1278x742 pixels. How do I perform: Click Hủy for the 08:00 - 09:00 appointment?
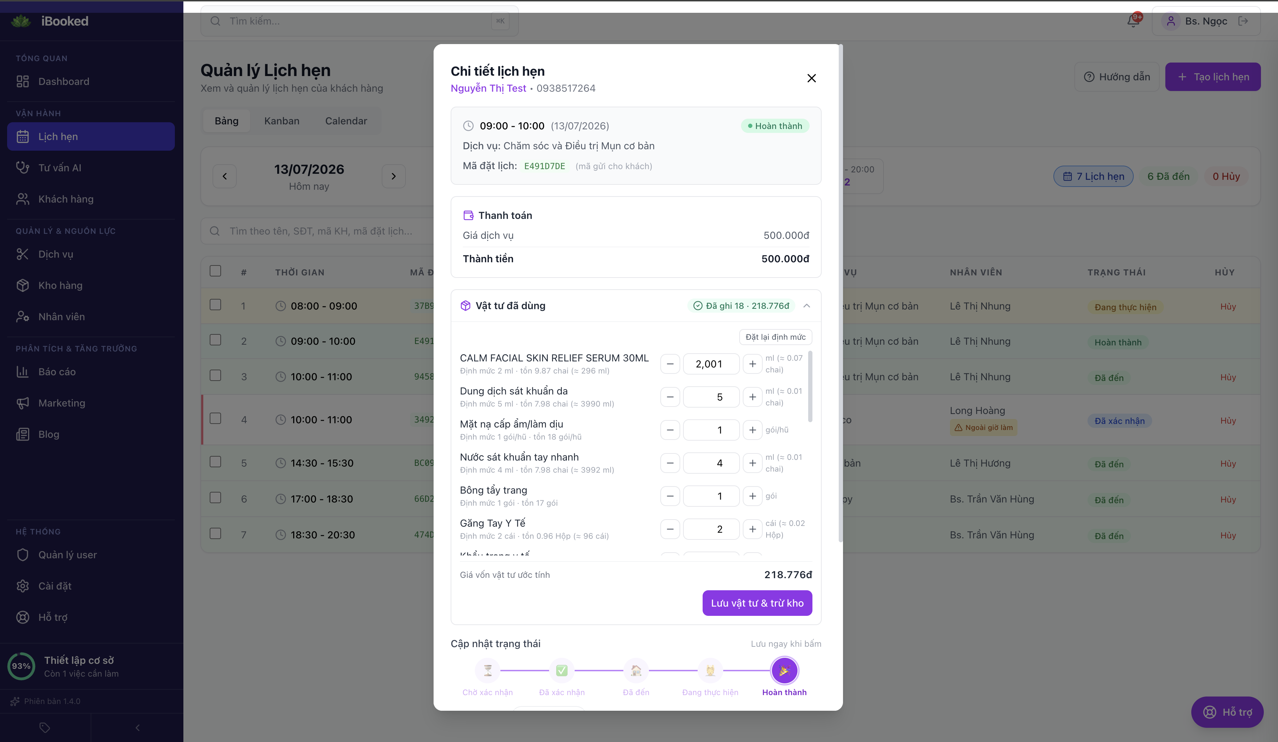coord(1228,306)
